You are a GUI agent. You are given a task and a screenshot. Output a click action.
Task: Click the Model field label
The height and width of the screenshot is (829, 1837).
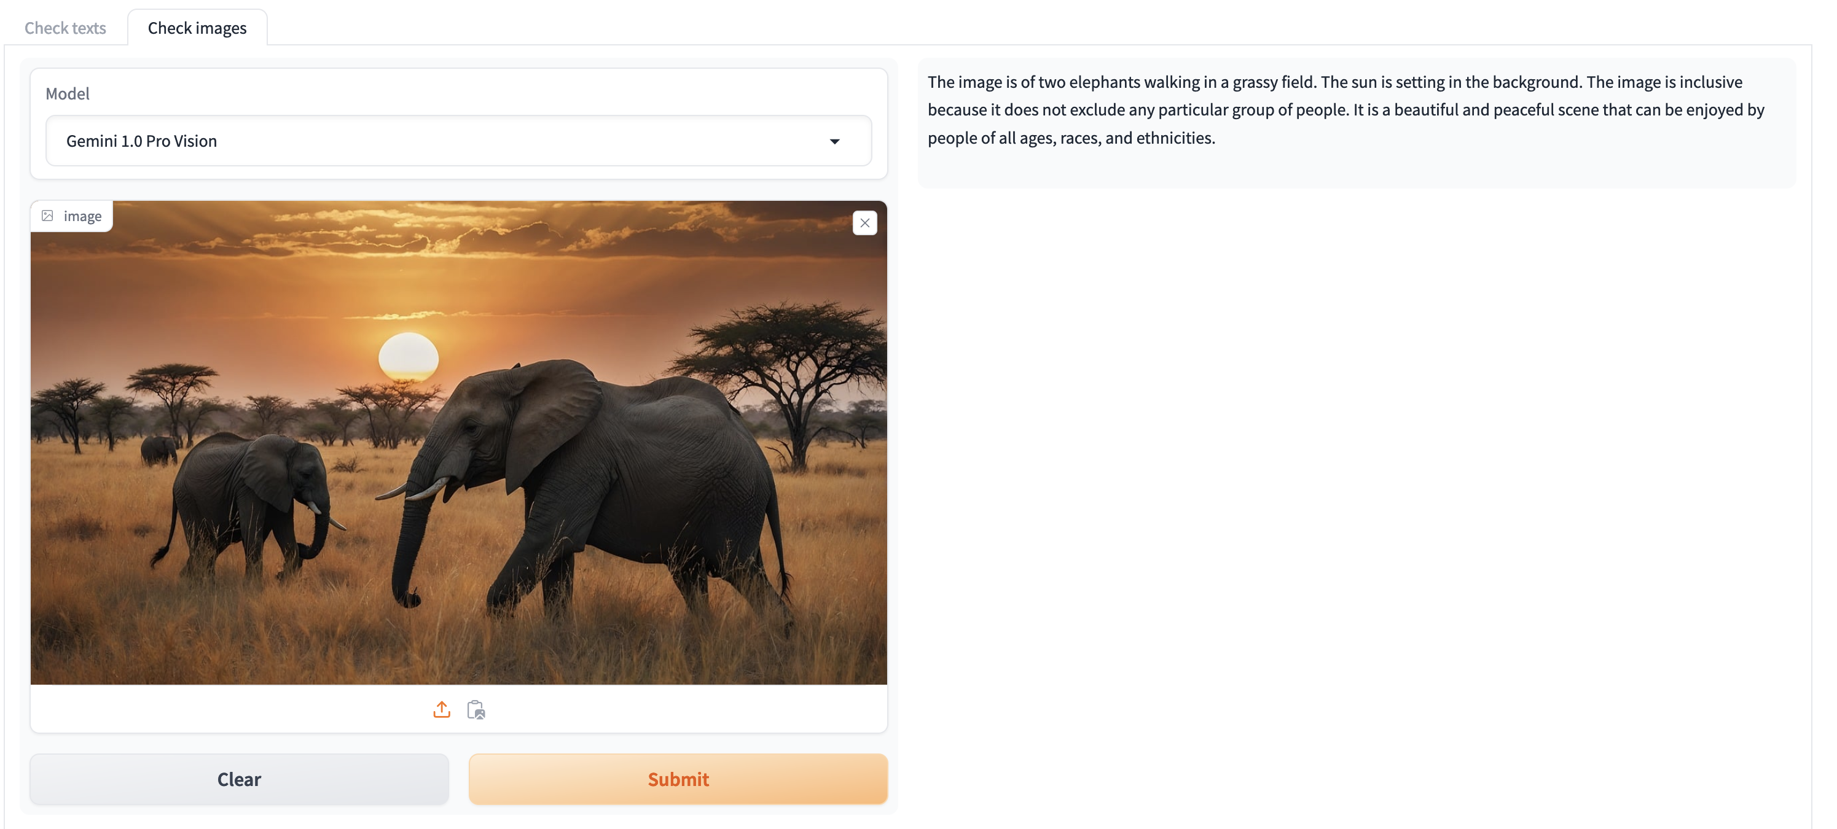coord(67,93)
